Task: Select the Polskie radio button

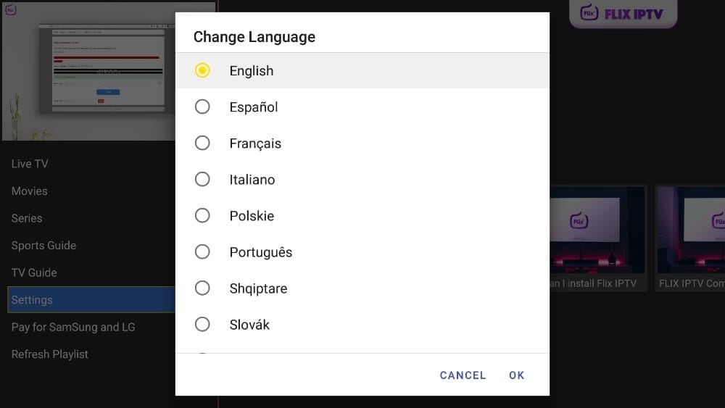Action: [x=202, y=215]
